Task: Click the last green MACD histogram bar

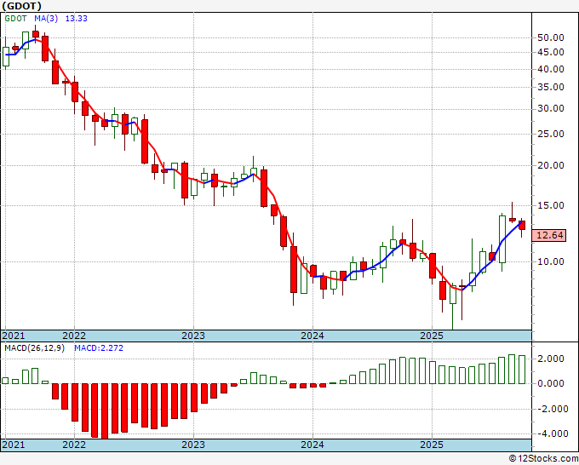Action: tap(522, 370)
